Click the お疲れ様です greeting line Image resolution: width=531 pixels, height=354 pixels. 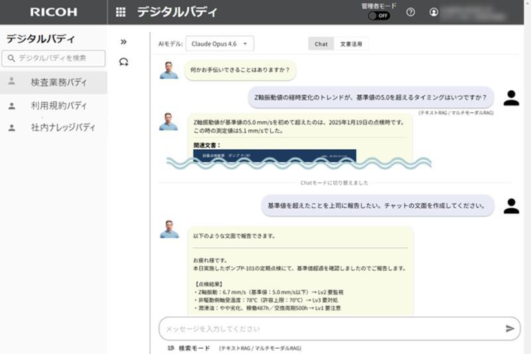point(210,261)
